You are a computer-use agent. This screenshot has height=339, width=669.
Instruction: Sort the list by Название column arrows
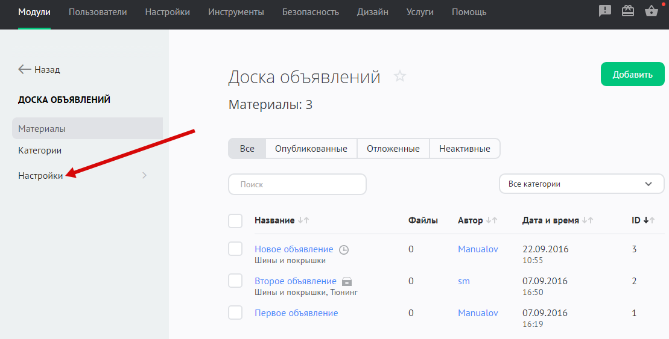pyautogui.click(x=303, y=220)
